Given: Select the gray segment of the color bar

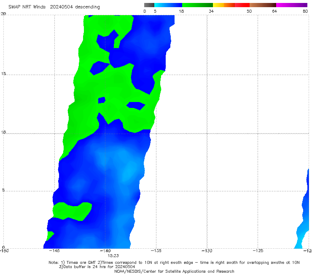Looking at the screenshot, I should point(149,5).
